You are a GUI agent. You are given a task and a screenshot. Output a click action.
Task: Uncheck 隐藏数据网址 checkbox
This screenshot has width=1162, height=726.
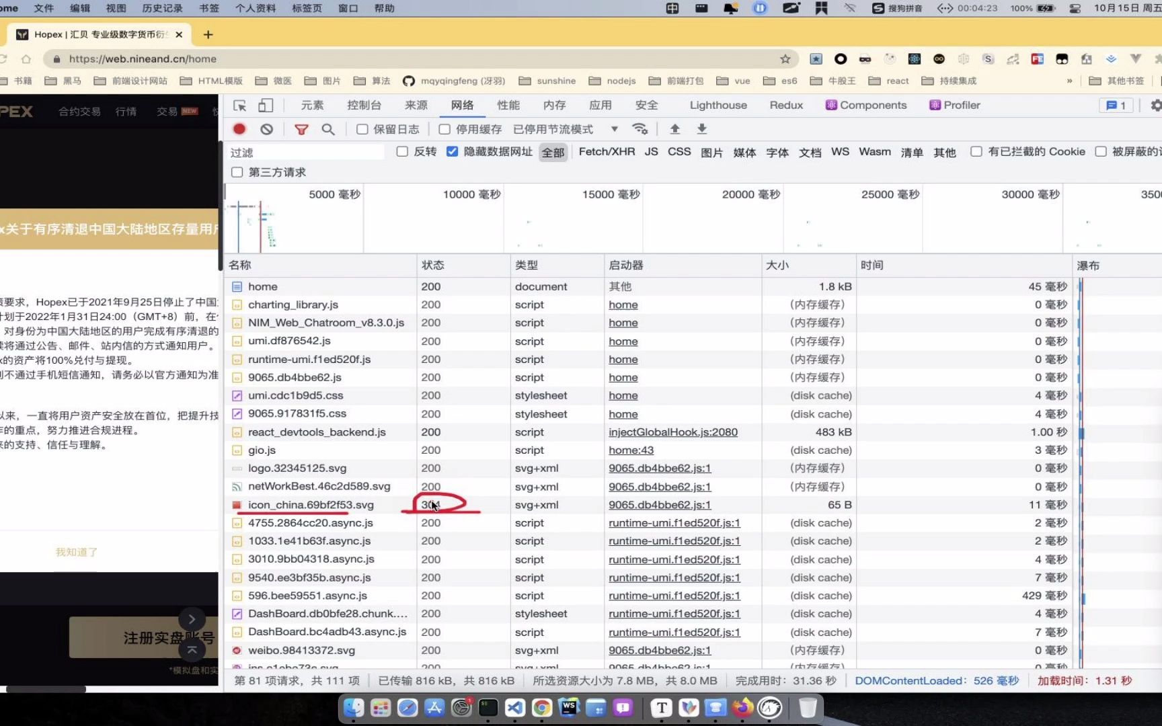[x=453, y=152]
